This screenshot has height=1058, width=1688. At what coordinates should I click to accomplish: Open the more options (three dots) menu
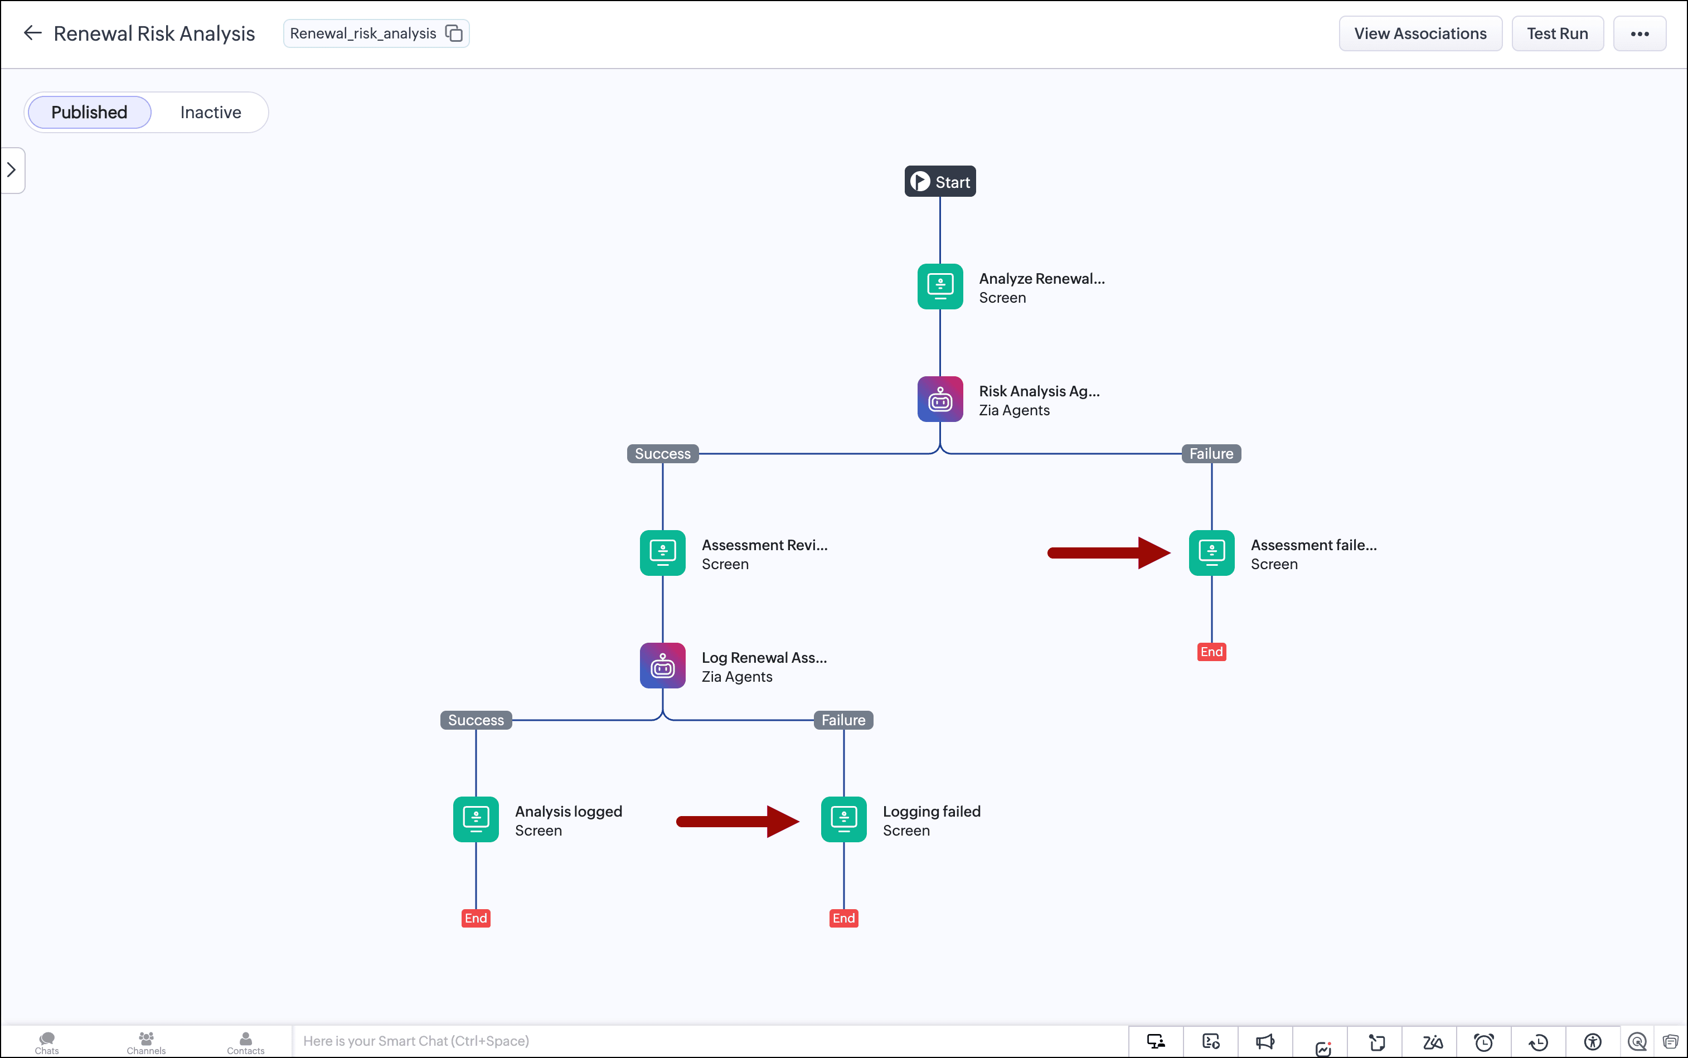pos(1639,33)
